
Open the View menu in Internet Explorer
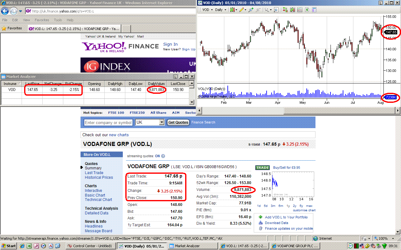tap(26, 20)
